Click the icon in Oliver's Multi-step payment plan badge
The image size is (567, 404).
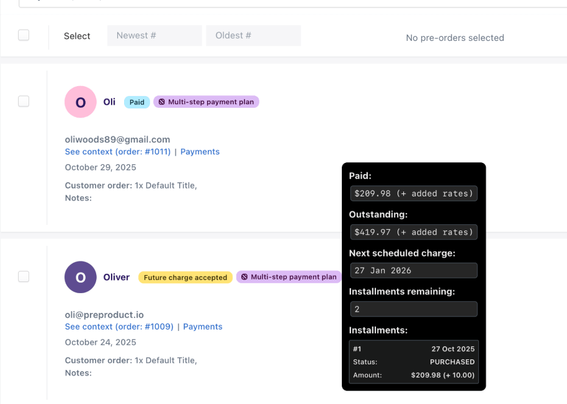(244, 278)
